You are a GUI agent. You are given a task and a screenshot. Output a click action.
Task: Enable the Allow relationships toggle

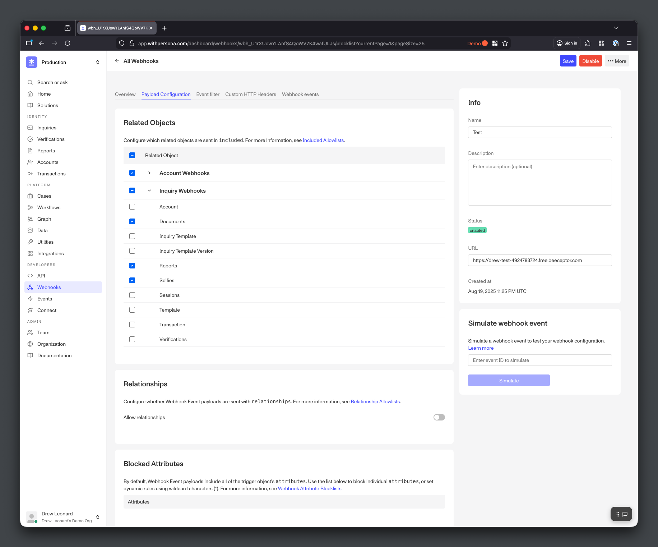(439, 417)
